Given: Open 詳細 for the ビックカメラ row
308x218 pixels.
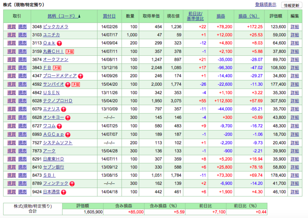Looking at the screenshot, I should [x=295, y=27].
